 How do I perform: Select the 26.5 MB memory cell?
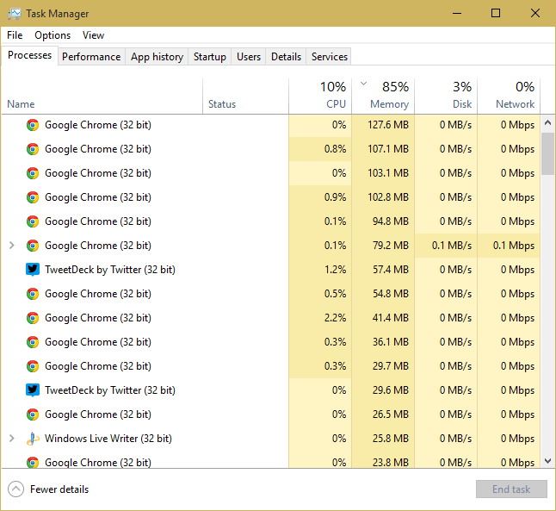coord(383,414)
